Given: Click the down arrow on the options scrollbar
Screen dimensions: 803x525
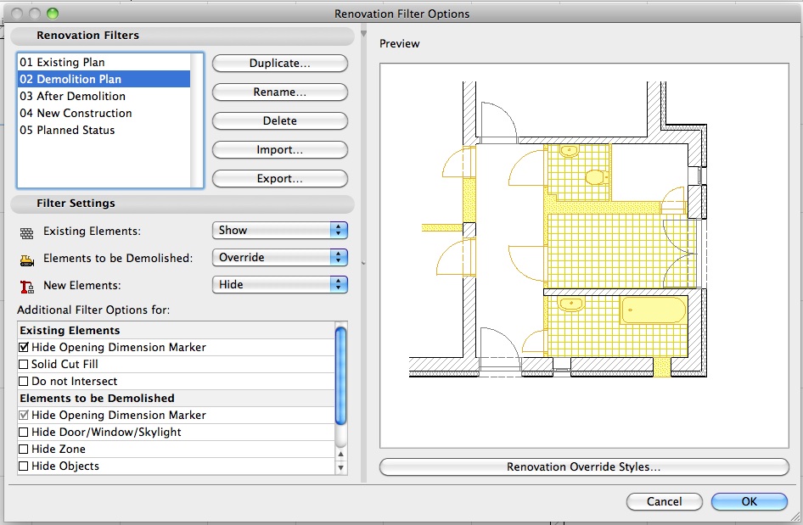Looking at the screenshot, I should click(x=341, y=466).
